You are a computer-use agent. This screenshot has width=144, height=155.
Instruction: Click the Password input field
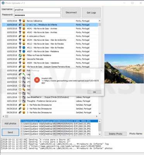38,15
